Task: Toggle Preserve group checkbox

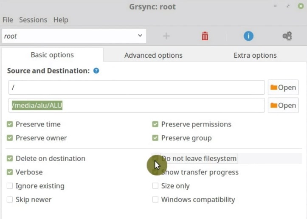Action: tap(155, 138)
